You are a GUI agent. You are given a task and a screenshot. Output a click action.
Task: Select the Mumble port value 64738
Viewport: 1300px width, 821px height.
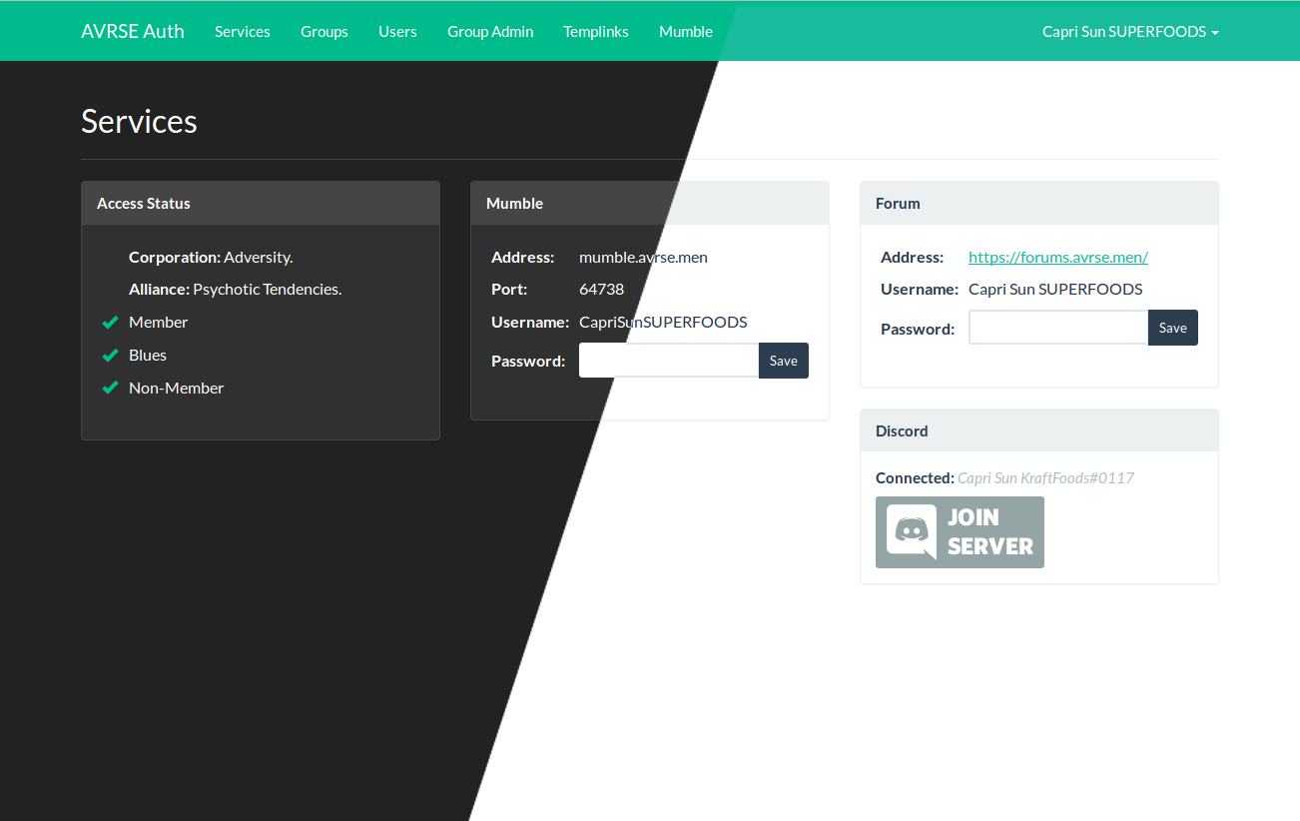click(601, 289)
